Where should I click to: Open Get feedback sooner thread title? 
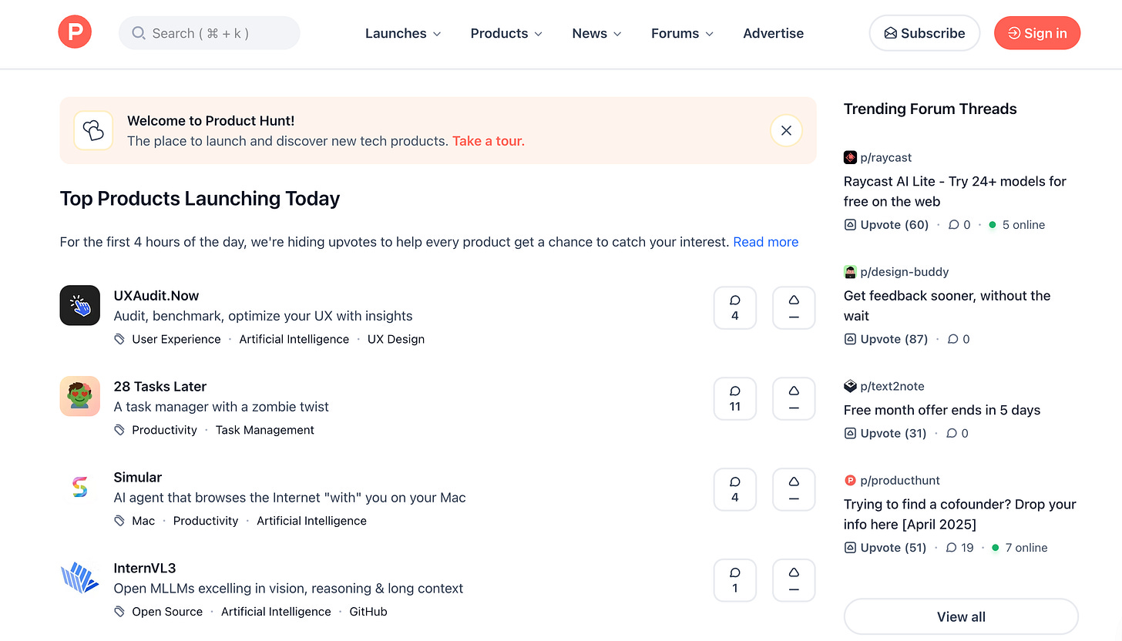coord(947,306)
